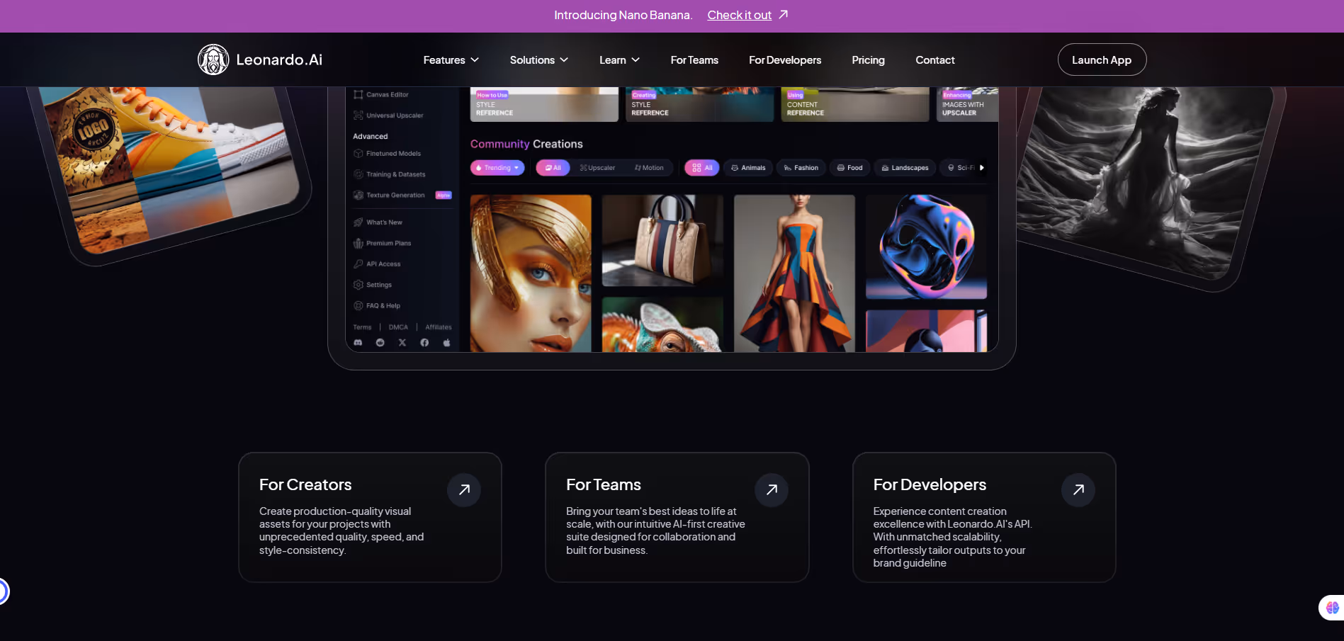The height and width of the screenshot is (641, 1344).
Task: Open API Access in sidebar
Action: pos(377,263)
